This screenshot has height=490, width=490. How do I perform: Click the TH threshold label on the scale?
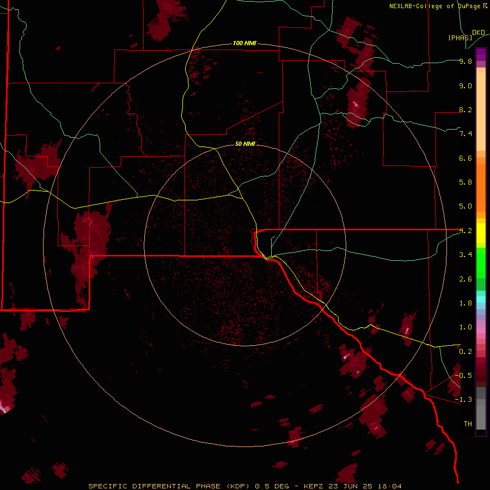click(468, 424)
